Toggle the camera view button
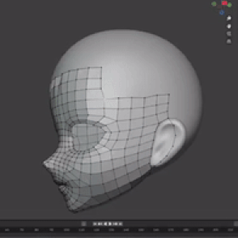This screenshot has height=238, width=238. 229,34
